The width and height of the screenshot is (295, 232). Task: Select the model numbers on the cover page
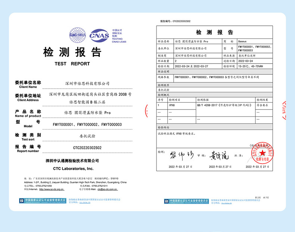click(x=87, y=124)
